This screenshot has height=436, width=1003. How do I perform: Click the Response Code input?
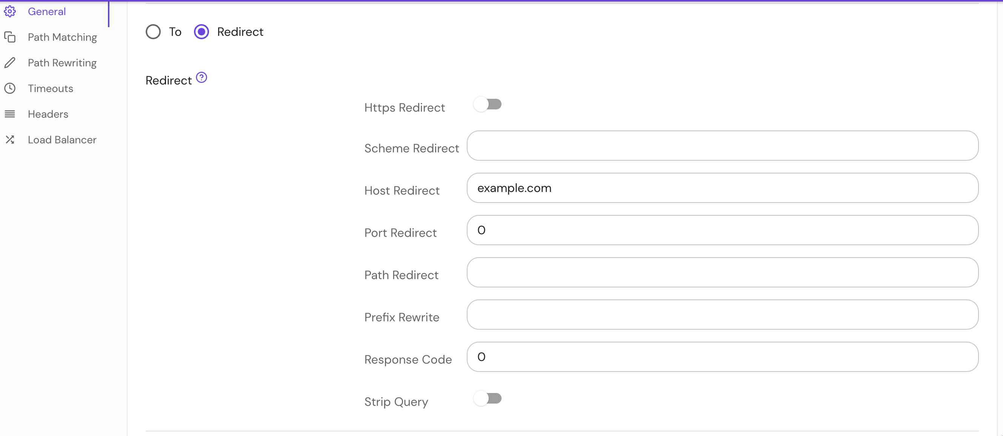click(x=722, y=356)
